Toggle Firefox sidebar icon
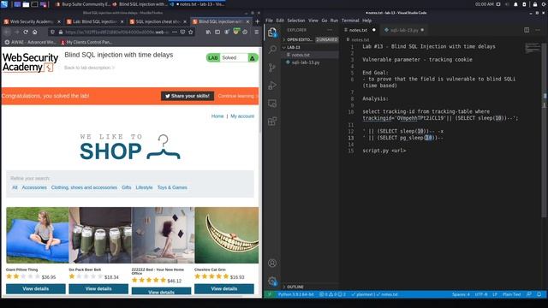 coord(217,32)
